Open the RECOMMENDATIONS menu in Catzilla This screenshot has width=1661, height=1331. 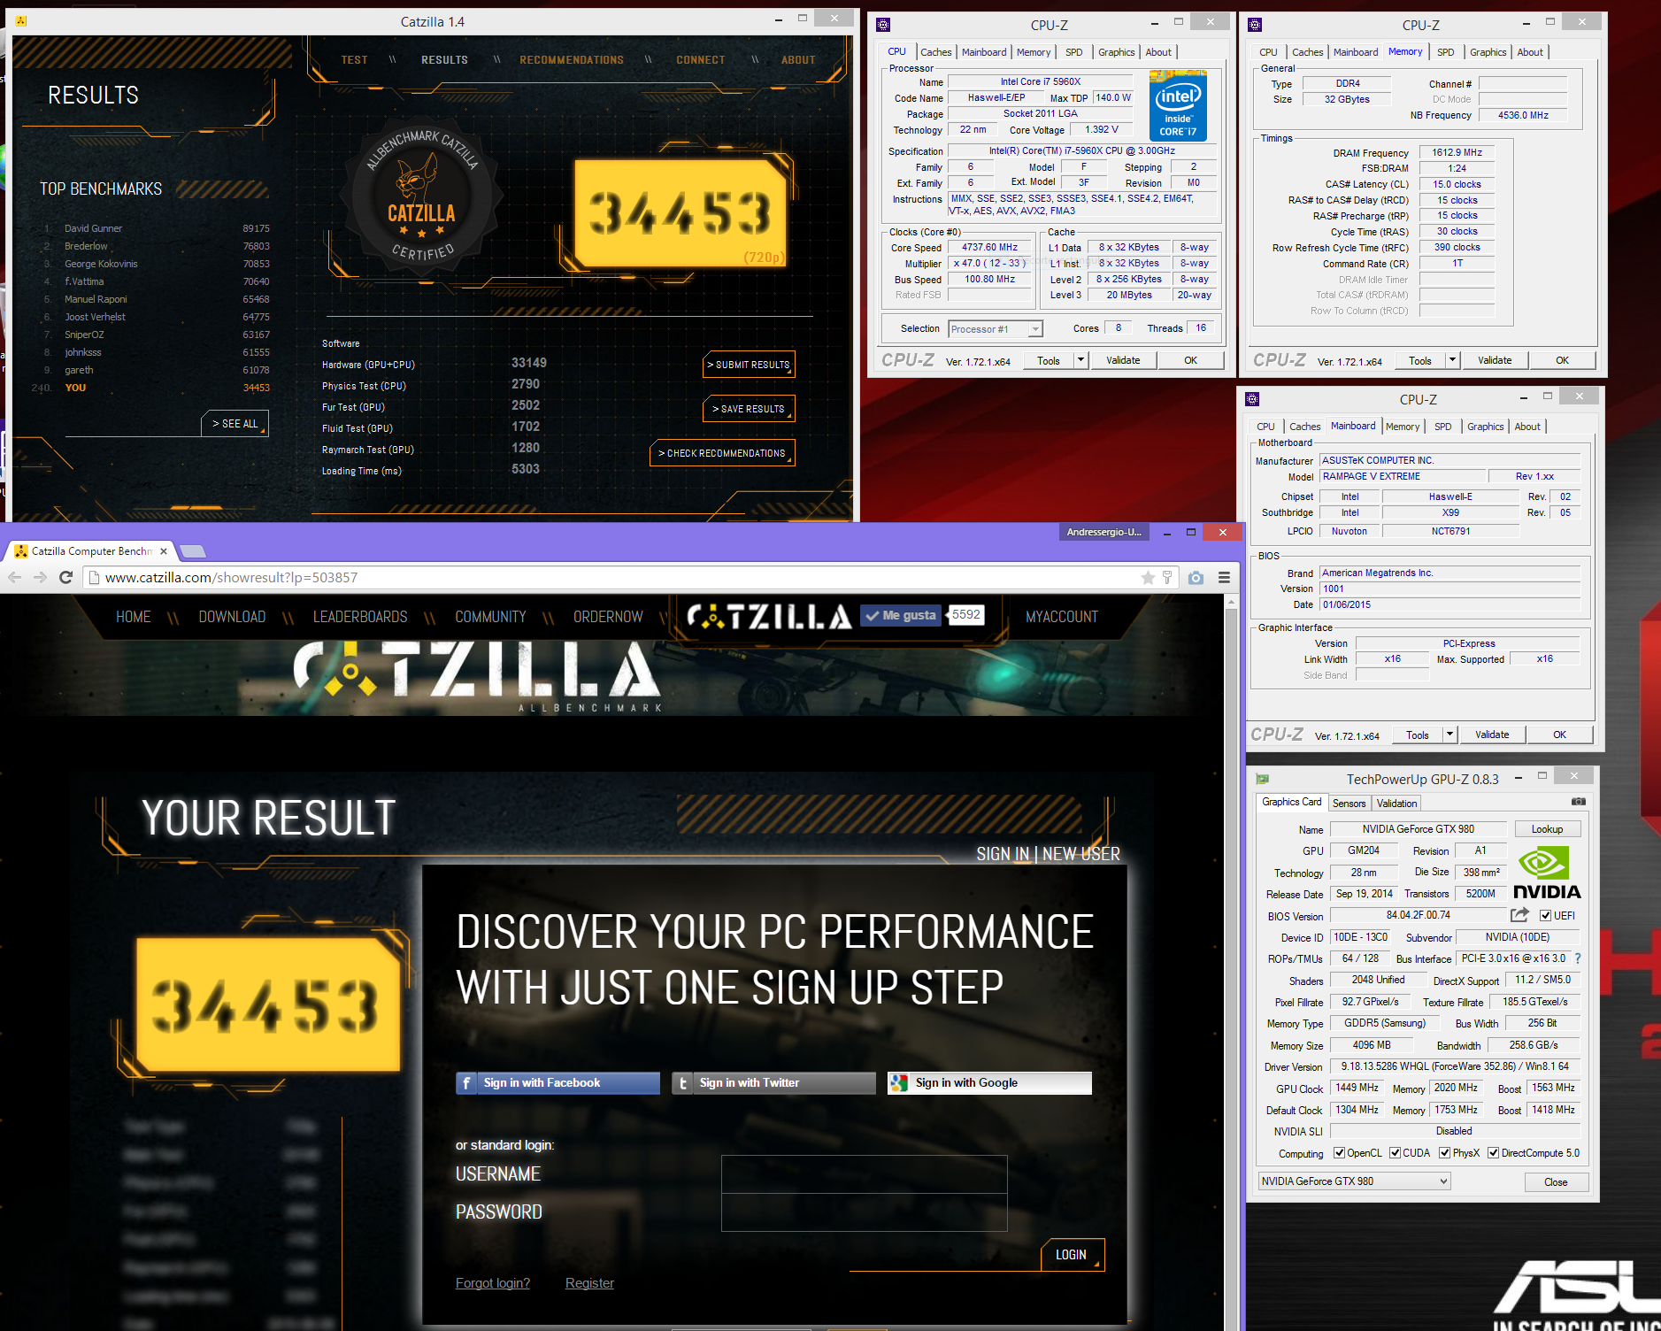coord(572,60)
